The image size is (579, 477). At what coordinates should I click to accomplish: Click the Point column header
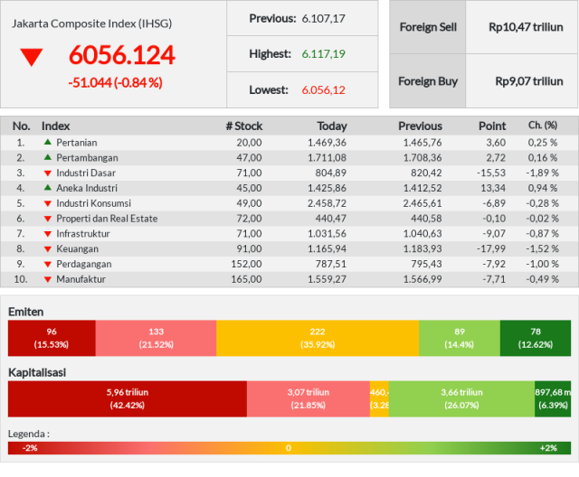pos(492,126)
